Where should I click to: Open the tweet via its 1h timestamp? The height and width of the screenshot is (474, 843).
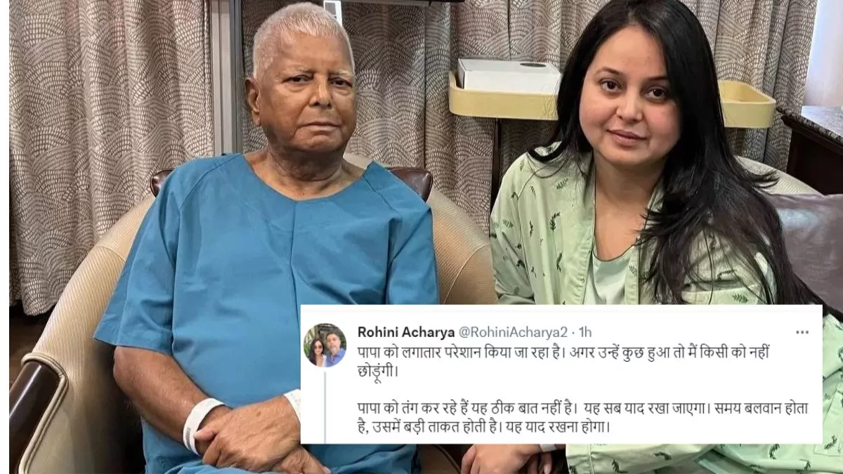pyautogui.click(x=584, y=331)
